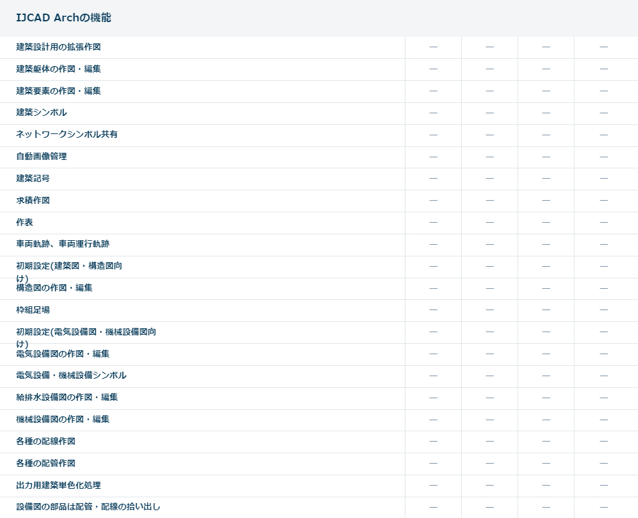Click the ネットワークシンボル共有 feature name
Viewport: 638px width, 518px height.
[x=67, y=135]
